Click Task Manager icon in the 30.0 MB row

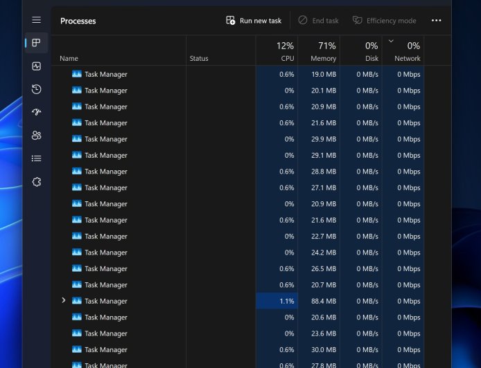pyautogui.click(x=77, y=349)
